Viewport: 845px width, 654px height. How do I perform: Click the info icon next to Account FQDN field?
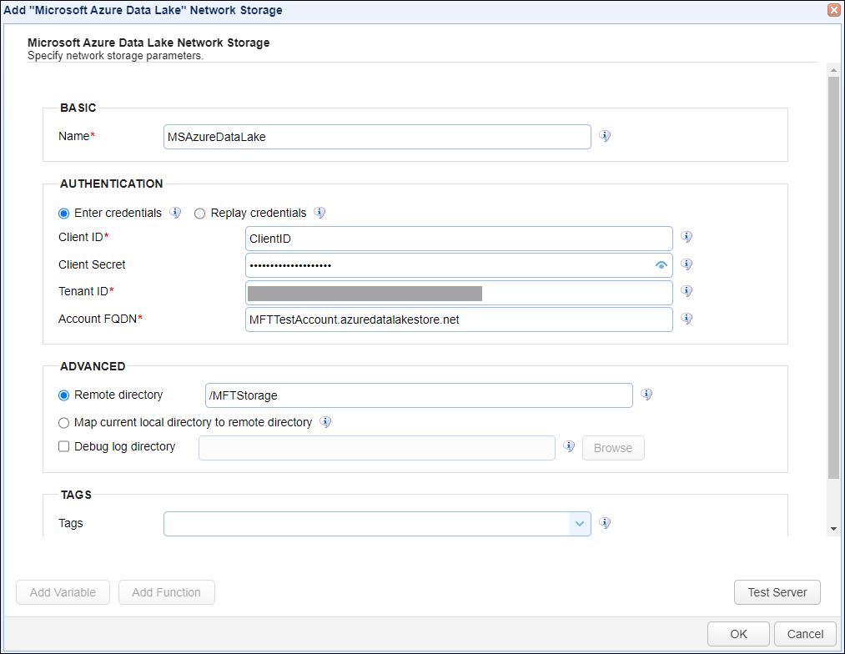pyautogui.click(x=686, y=319)
